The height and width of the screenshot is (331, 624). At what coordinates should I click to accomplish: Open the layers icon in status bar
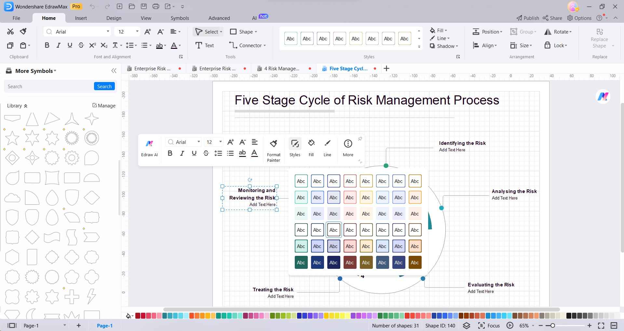click(467, 325)
